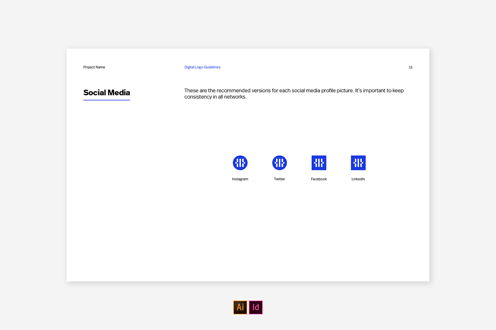Click the text 'consistency in all networks.'
Screen dimensions: 496x330
pos(215,97)
